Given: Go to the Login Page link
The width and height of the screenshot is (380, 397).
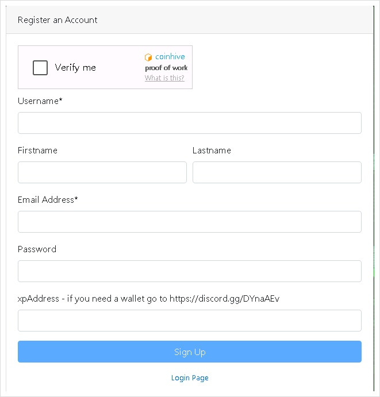Looking at the screenshot, I should [x=190, y=378].
